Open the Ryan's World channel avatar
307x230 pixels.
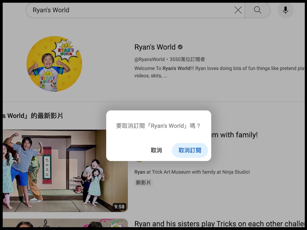pos(54,64)
